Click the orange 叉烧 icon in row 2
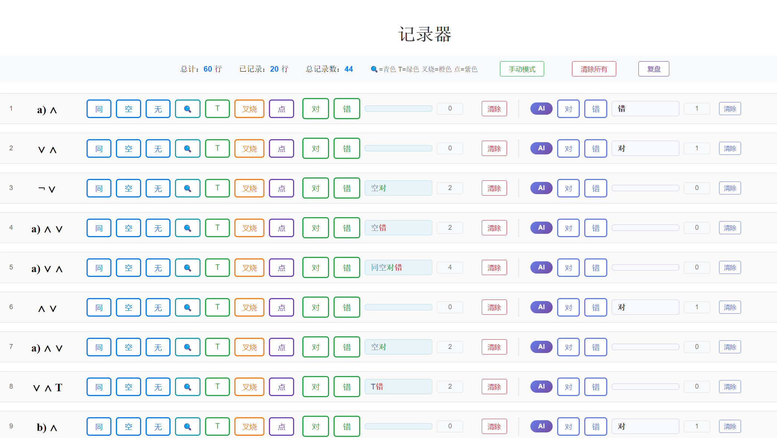Viewport: 777px width, 438px height. (x=249, y=148)
